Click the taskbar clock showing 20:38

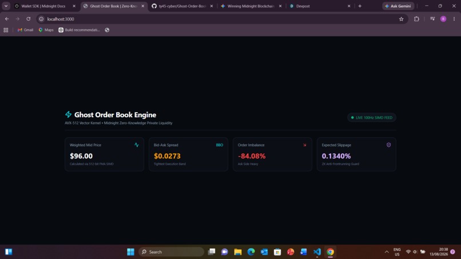click(438, 252)
